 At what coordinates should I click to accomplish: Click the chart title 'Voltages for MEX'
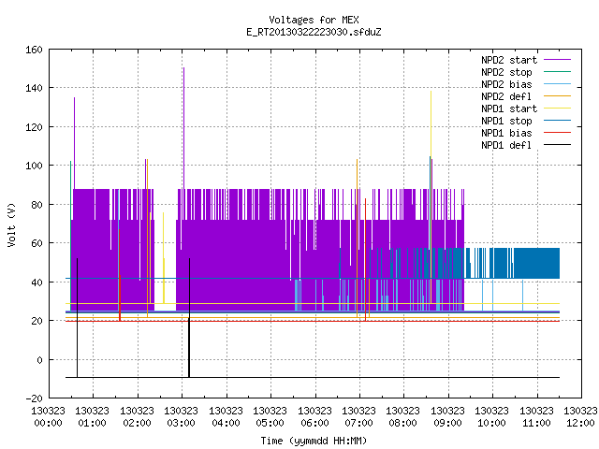(x=314, y=20)
